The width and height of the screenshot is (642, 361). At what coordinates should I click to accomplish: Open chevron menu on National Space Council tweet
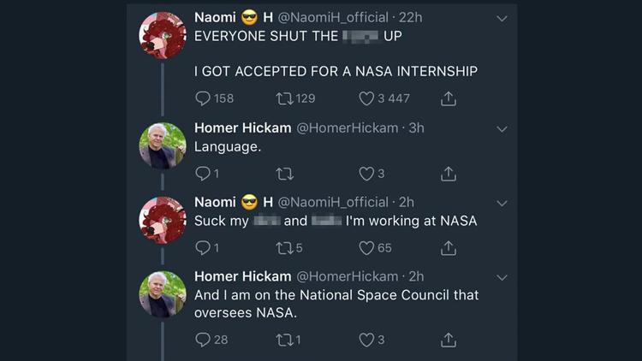(x=502, y=277)
